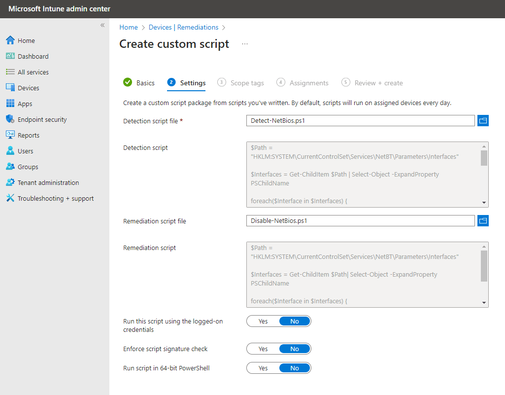
Task: Browse for remediation script file folder icon
Action: pos(483,220)
